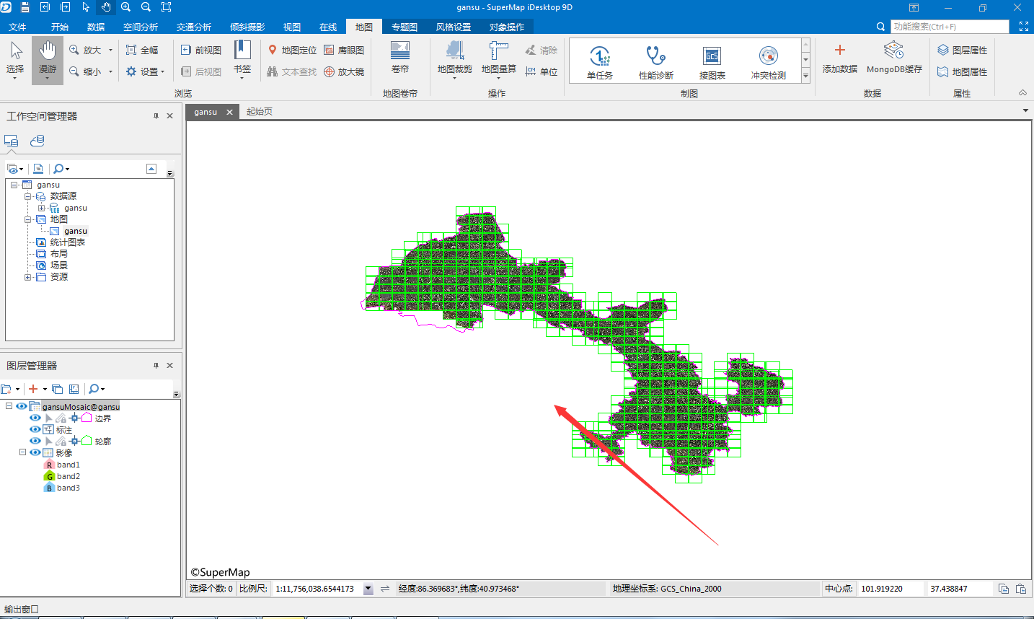Click the 放大 zoom-in tool
1034x619 pixels.
tap(86, 50)
